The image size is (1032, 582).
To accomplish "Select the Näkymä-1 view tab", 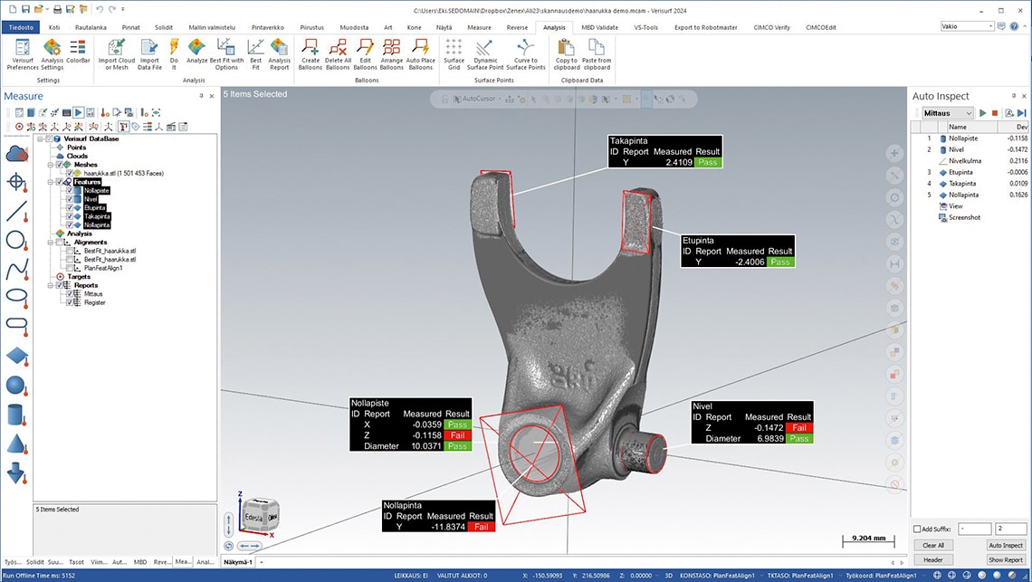I will click(x=237, y=562).
